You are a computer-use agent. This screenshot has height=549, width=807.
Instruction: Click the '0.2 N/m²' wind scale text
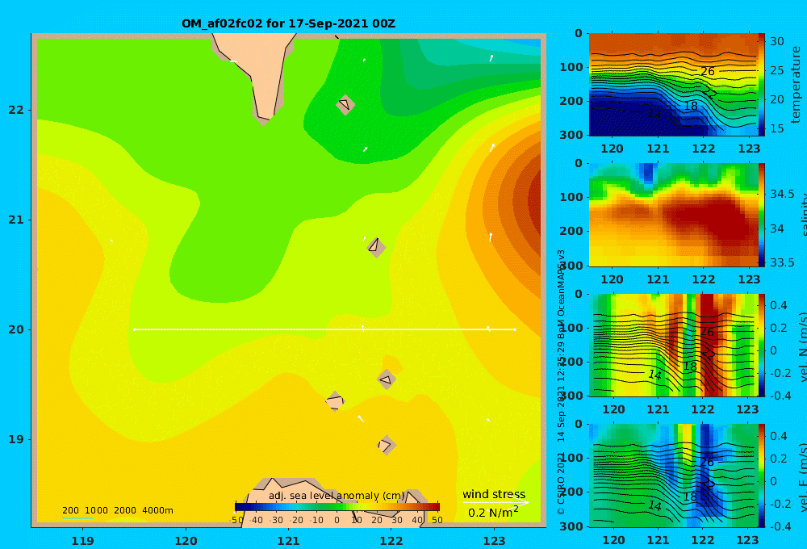(x=493, y=512)
